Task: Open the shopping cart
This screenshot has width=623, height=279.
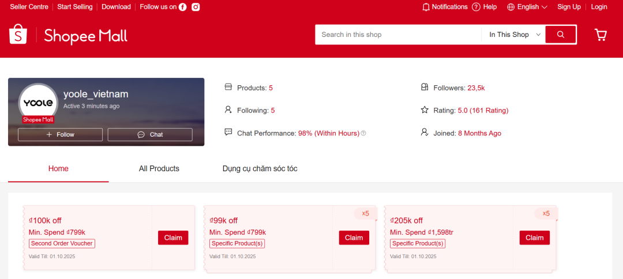Action: pyautogui.click(x=601, y=35)
